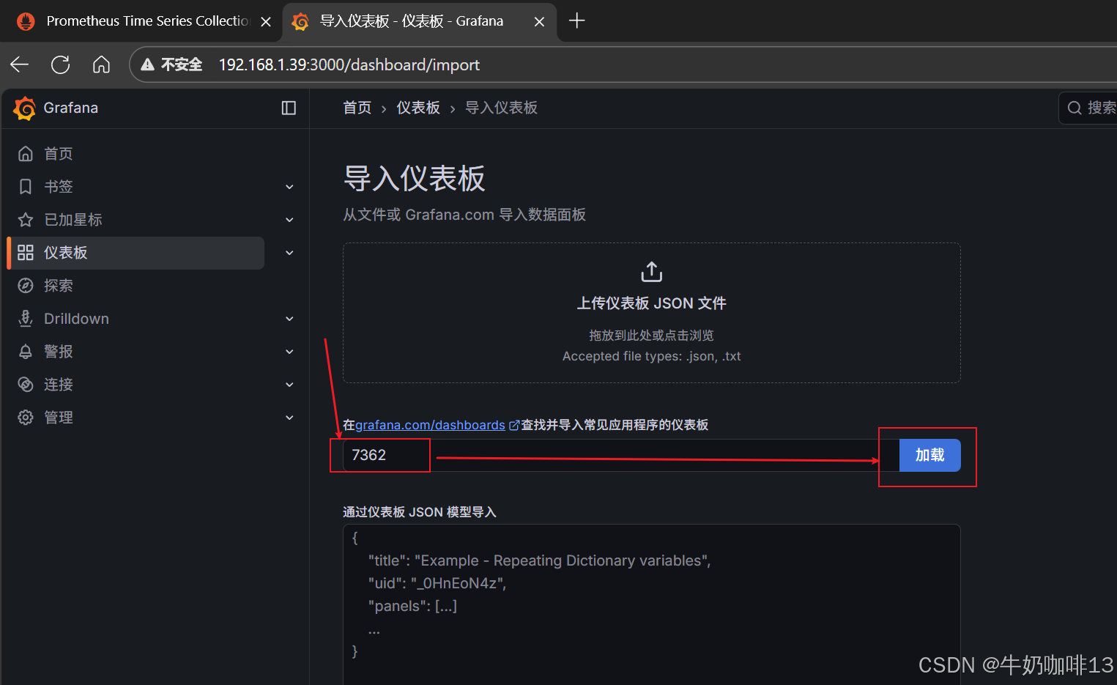Click the search magnifier icon at top right
Screen dimensions: 1117x685
click(x=1075, y=108)
